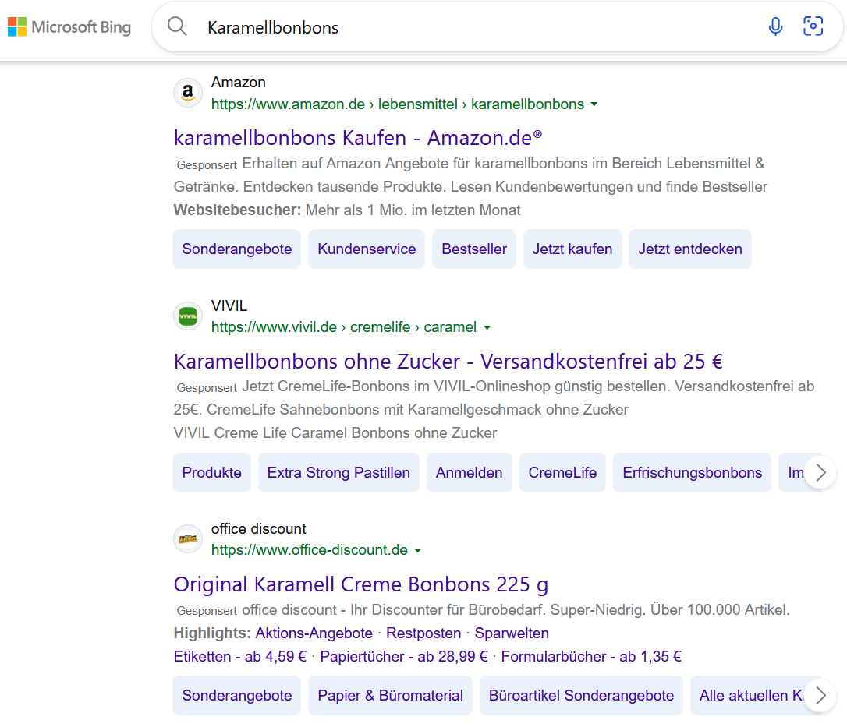Open 'Karamellbonbons ohne Zucker' VIVIL result
The width and height of the screenshot is (847, 727).
coord(448,362)
